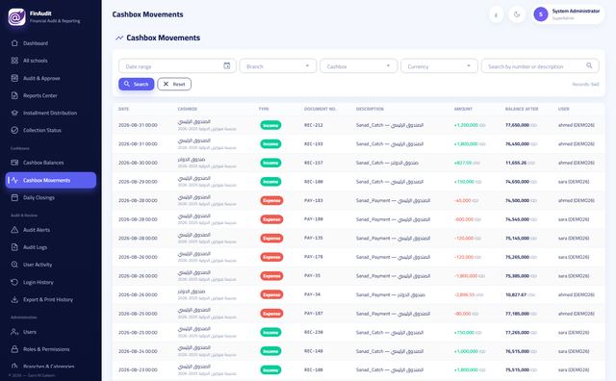Open All schools in the sidebar

(51, 61)
